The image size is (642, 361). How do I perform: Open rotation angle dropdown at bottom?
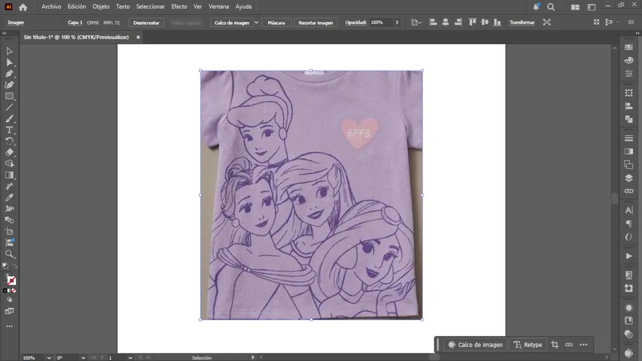tap(83, 357)
